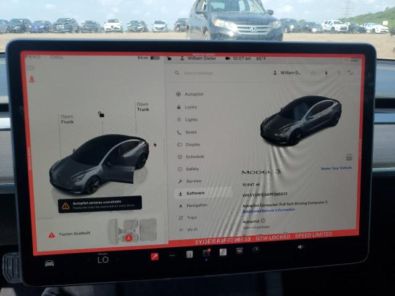Tap the bell notification icon in settings header
The image size is (395, 296).
(326, 73)
